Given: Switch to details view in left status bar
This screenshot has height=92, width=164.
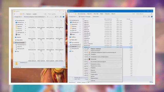Looking at the screenshot, I should pyautogui.click(x=62, y=67).
